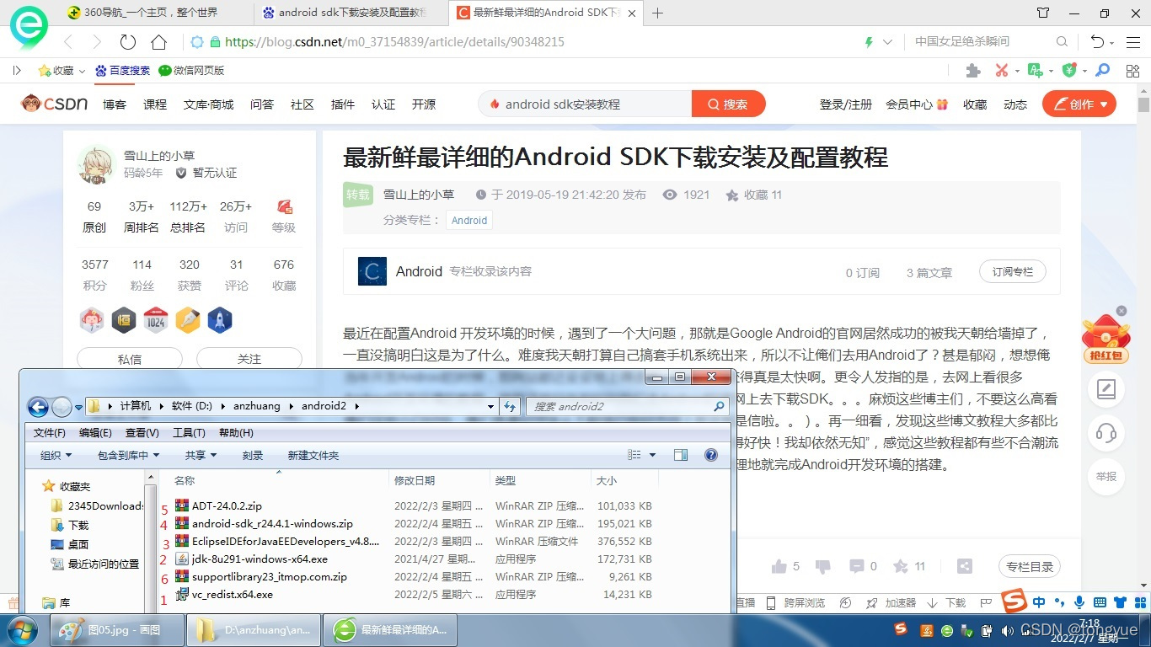Image resolution: width=1151 pixels, height=647 pixels.
Task: Open the edit note icon on right sidebar
Action: (x=1106, y=390)
